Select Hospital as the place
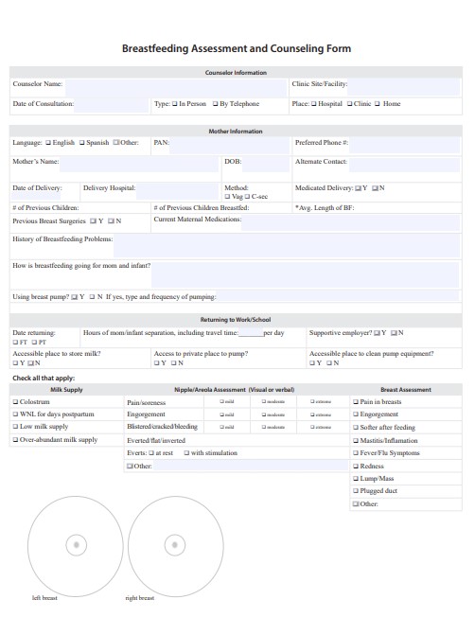 click(x=313, y=104)
